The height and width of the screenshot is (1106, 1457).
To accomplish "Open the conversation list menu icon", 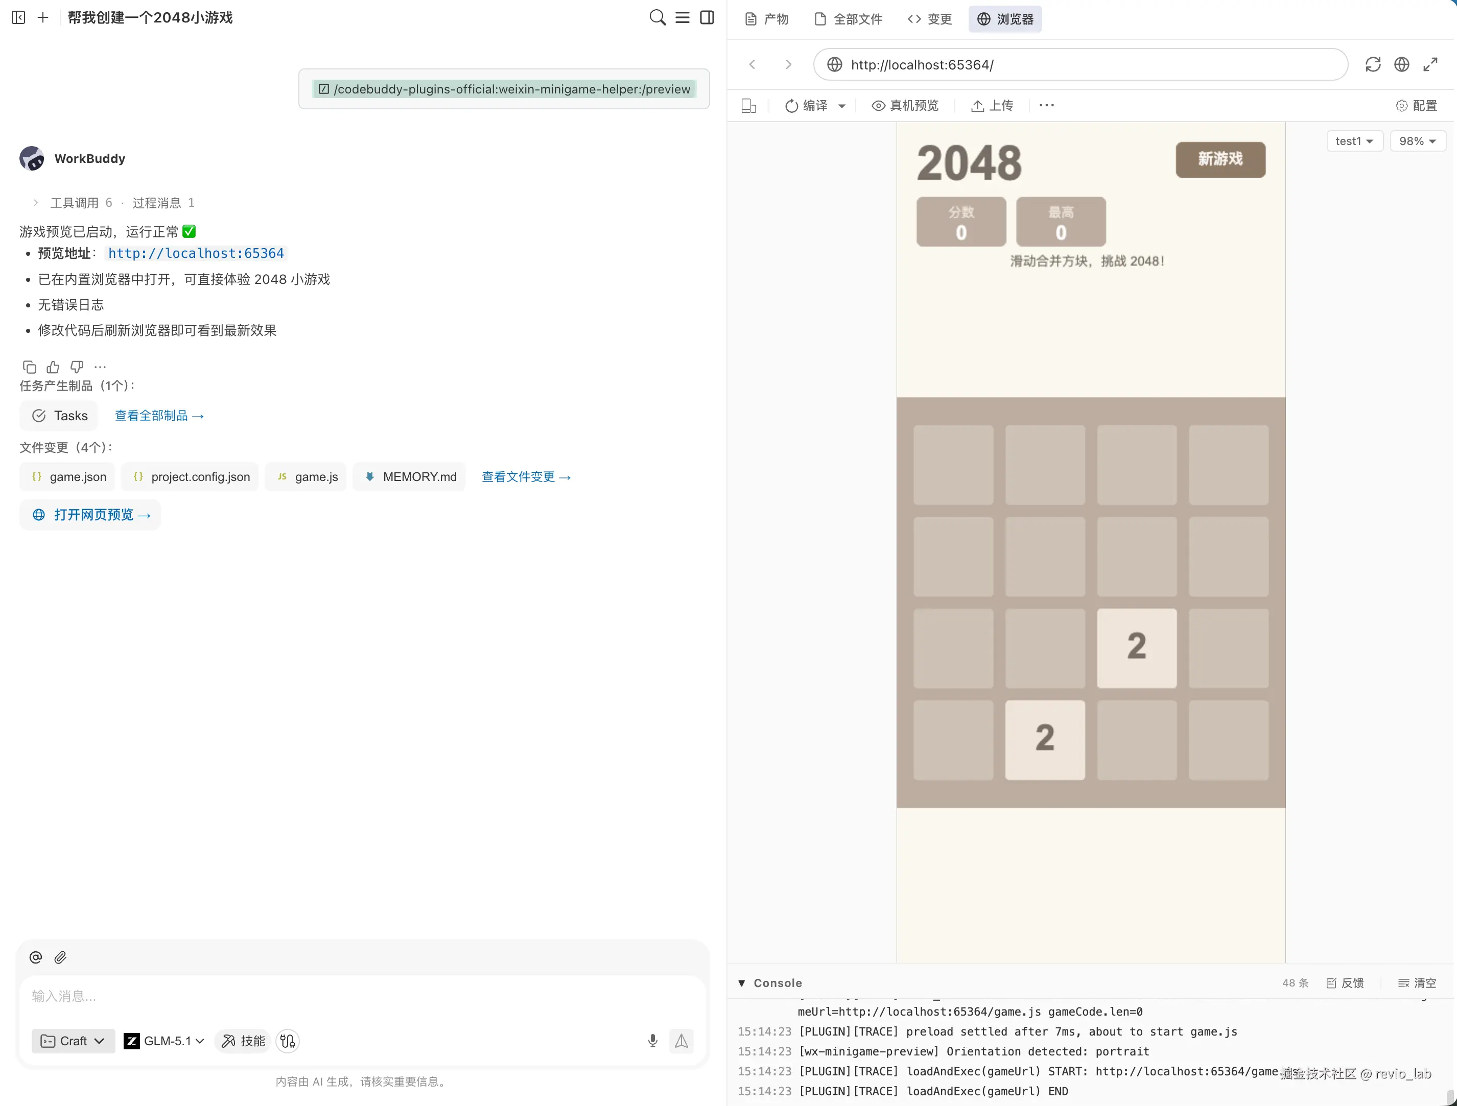I will coord(683,18).
